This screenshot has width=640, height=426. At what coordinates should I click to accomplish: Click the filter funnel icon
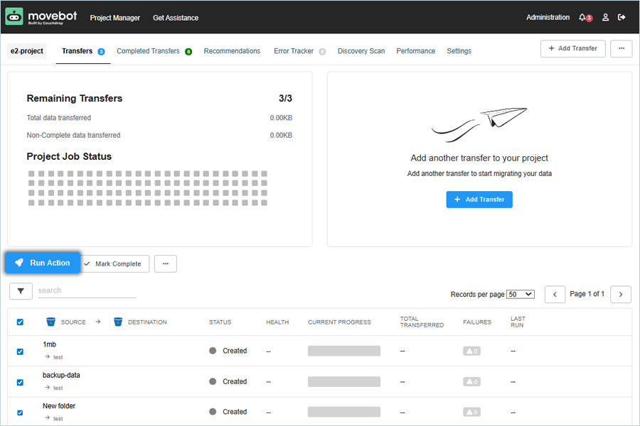(21, 291)
